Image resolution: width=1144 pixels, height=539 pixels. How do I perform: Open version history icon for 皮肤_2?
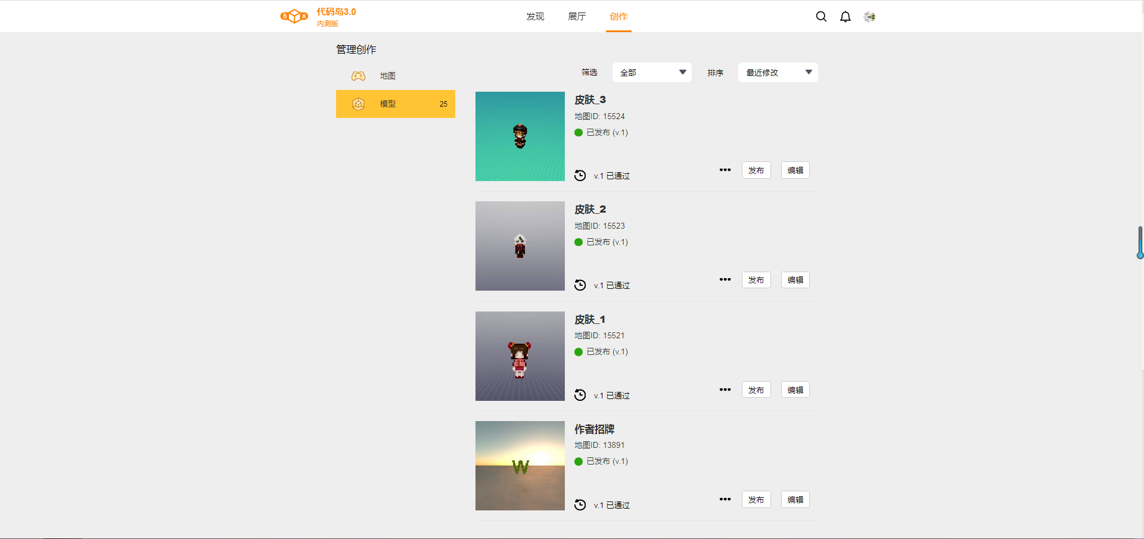coord(580,285)
